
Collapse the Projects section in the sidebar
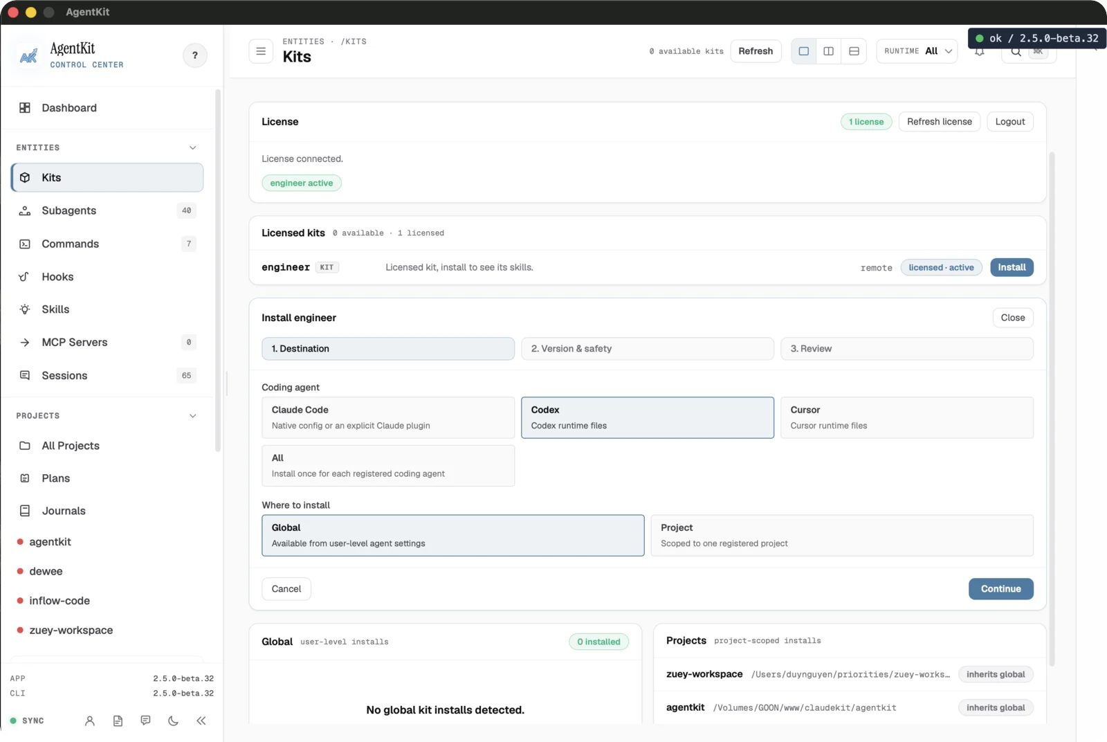[193, 416]
